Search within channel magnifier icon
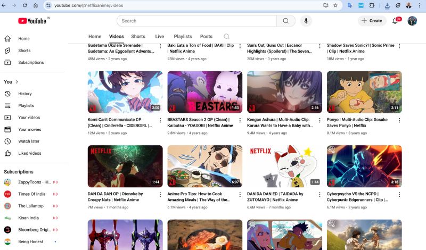The width and height of the screenshot is (426, 250). point(226,36)
